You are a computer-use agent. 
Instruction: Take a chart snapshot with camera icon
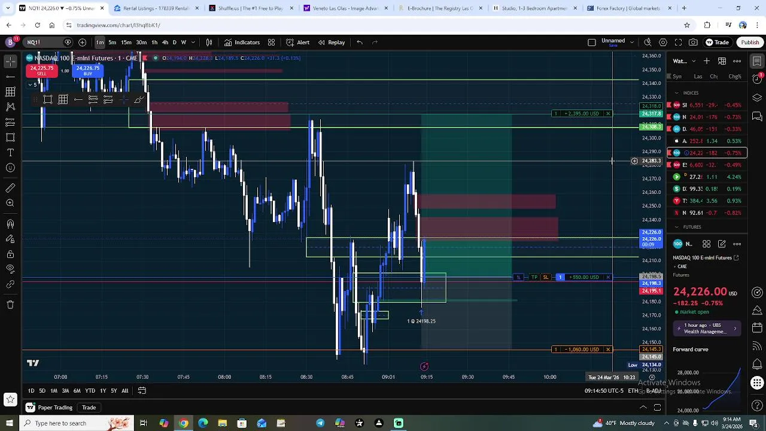(x=693, y=43)
